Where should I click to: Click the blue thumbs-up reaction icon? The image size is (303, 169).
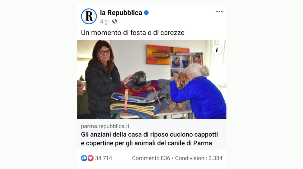84,158
